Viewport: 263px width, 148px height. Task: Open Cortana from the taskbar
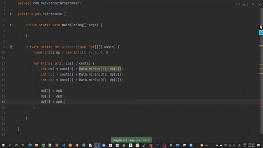point(16,145)
